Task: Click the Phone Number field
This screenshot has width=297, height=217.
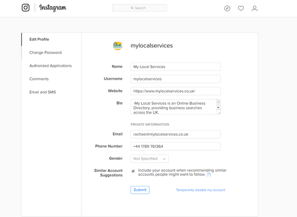Action: click(x=175, y=146)
